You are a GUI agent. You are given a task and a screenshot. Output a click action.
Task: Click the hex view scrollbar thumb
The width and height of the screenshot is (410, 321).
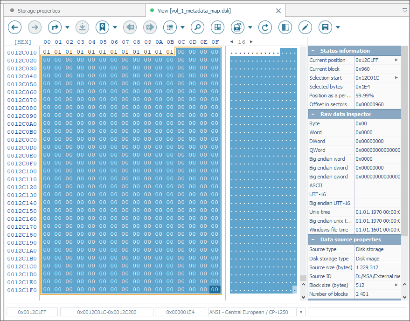(303, 278)
